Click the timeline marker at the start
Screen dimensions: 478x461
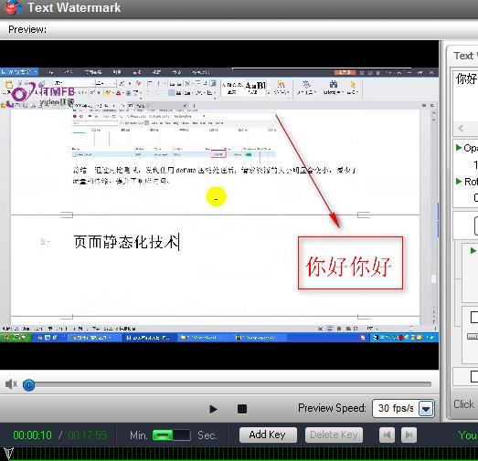[8, 454]
